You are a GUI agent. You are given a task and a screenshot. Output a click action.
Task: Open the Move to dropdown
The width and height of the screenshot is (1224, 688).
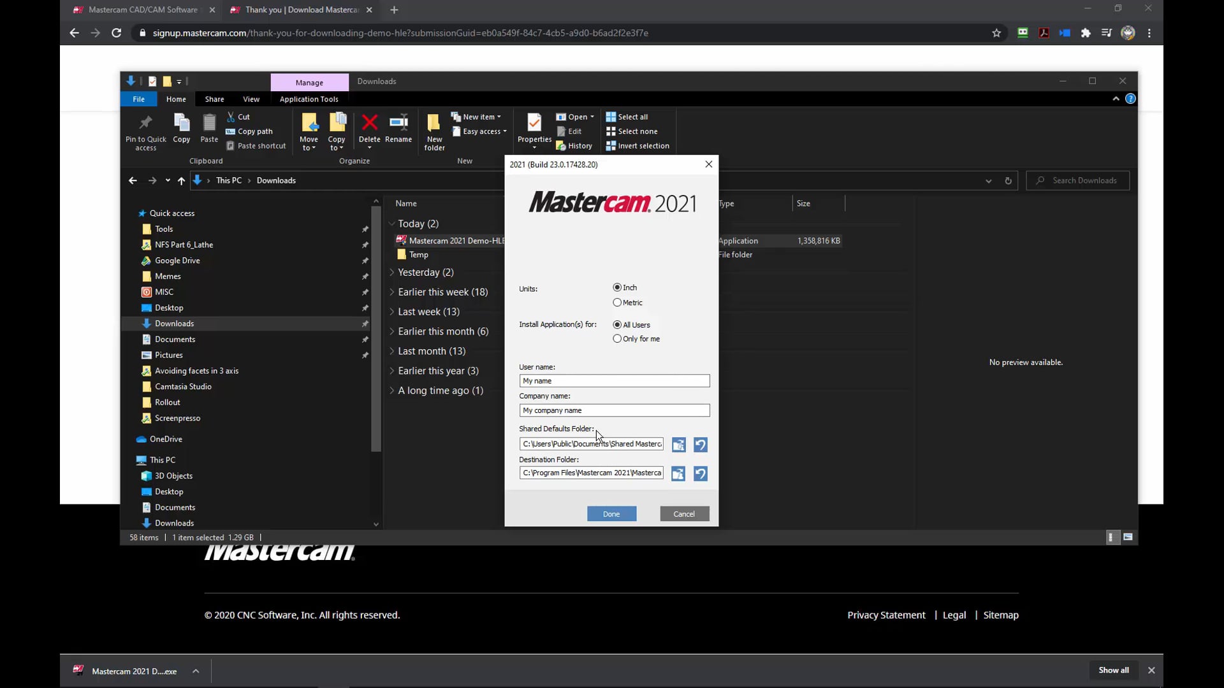[x=309, y=132]
